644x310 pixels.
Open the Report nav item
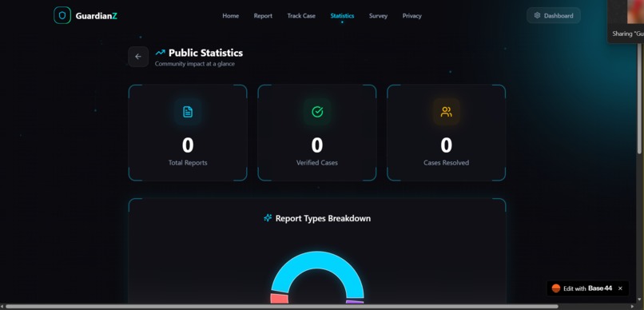click(263, 16)
